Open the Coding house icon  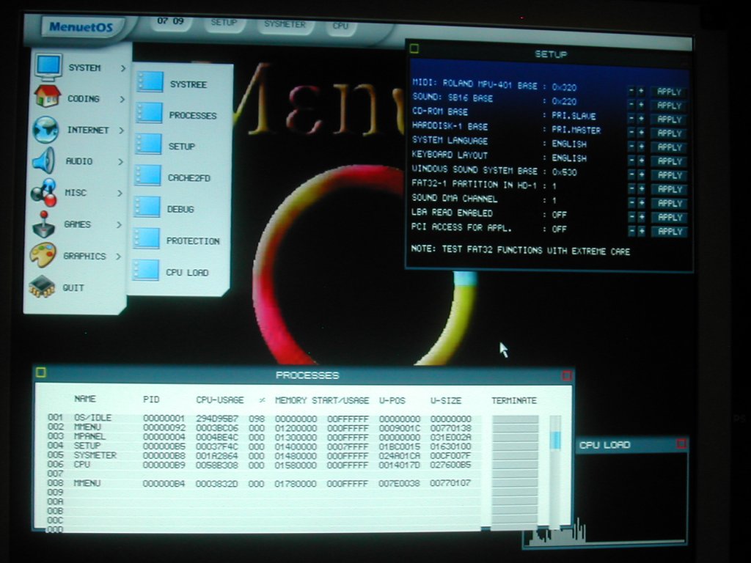(47, 97)
